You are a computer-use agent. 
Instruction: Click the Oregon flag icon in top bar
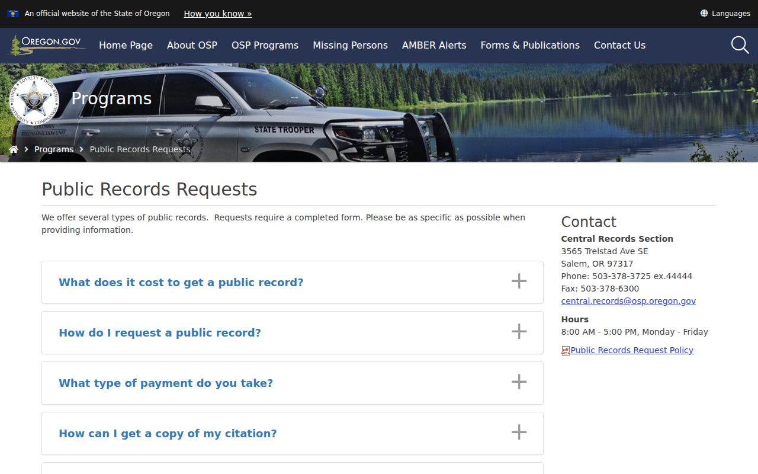pos(13,13)
